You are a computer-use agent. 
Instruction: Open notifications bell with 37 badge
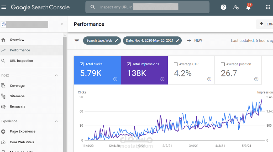point(249,7)
